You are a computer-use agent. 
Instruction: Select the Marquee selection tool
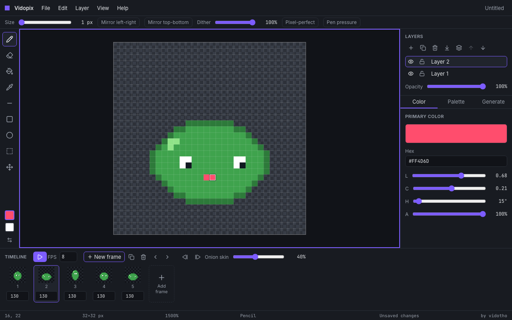[10, 151]
